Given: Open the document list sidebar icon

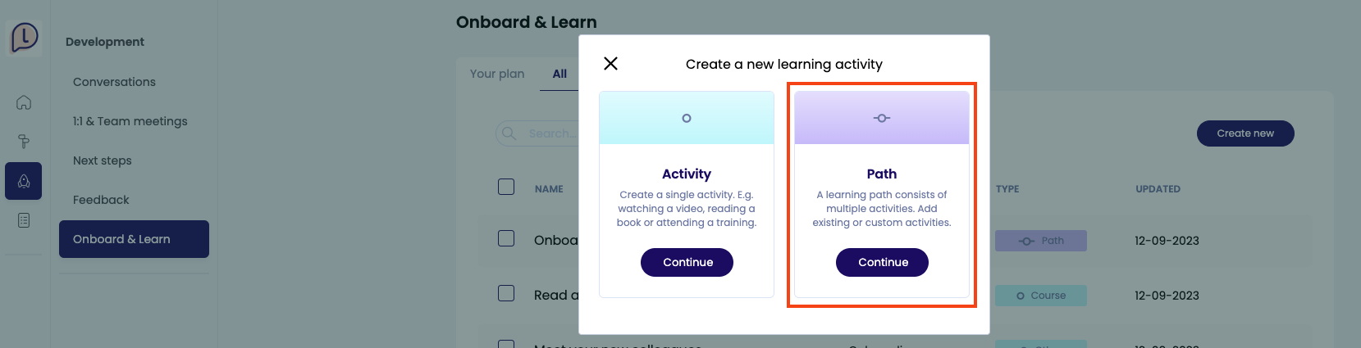Looking at the screenshot, I should pos(24,220).
